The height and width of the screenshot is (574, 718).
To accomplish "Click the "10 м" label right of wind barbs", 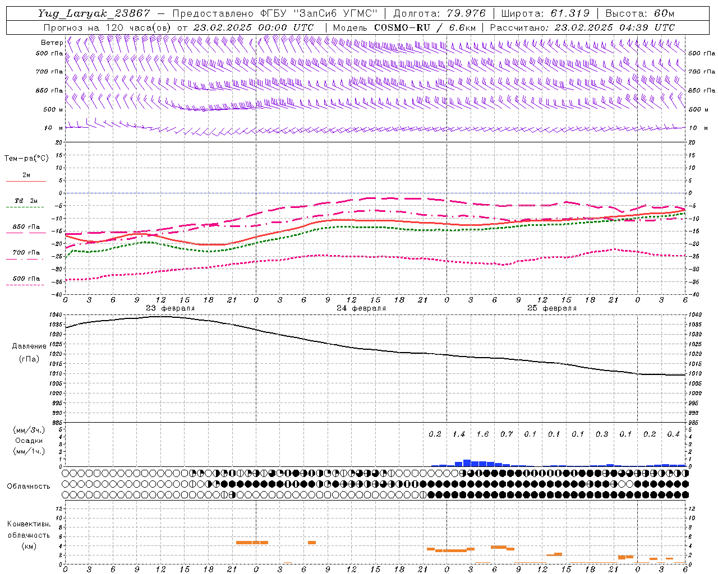I will pos(698,128).
